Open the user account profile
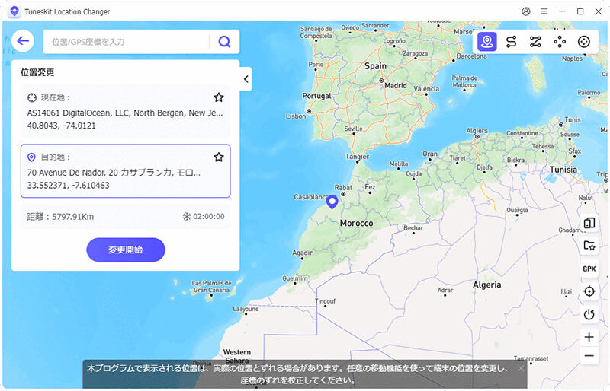Screen dimensions: 610x391 (526, 11)
